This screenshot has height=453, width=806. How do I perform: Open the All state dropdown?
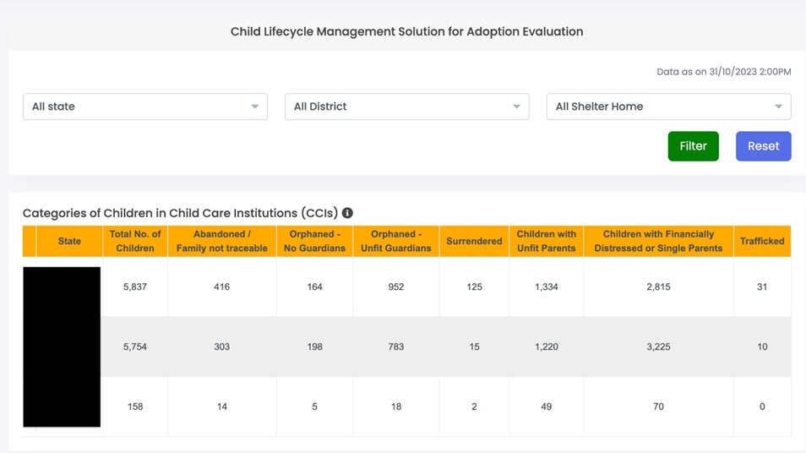point(145,106)
